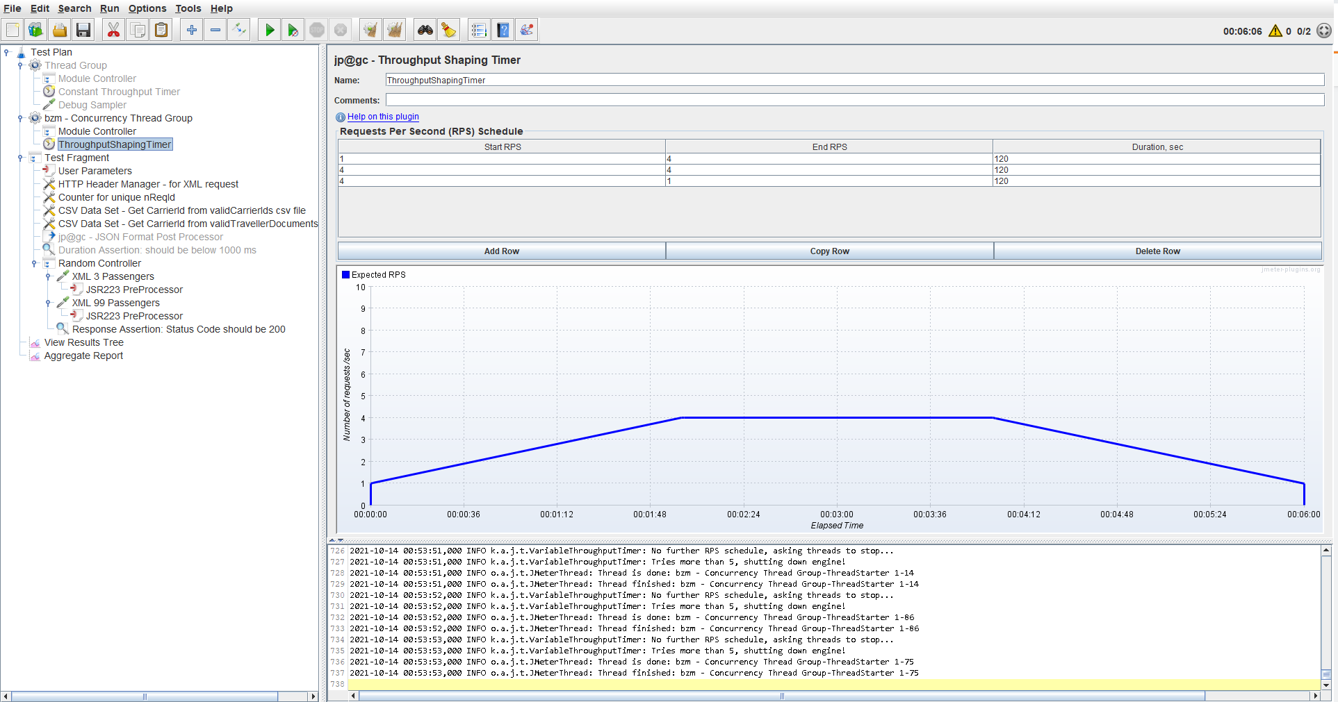Collapse the XML 3 Passengers node
The height and width of the screenshot is (702, 1338).
(x=48, y=276)
